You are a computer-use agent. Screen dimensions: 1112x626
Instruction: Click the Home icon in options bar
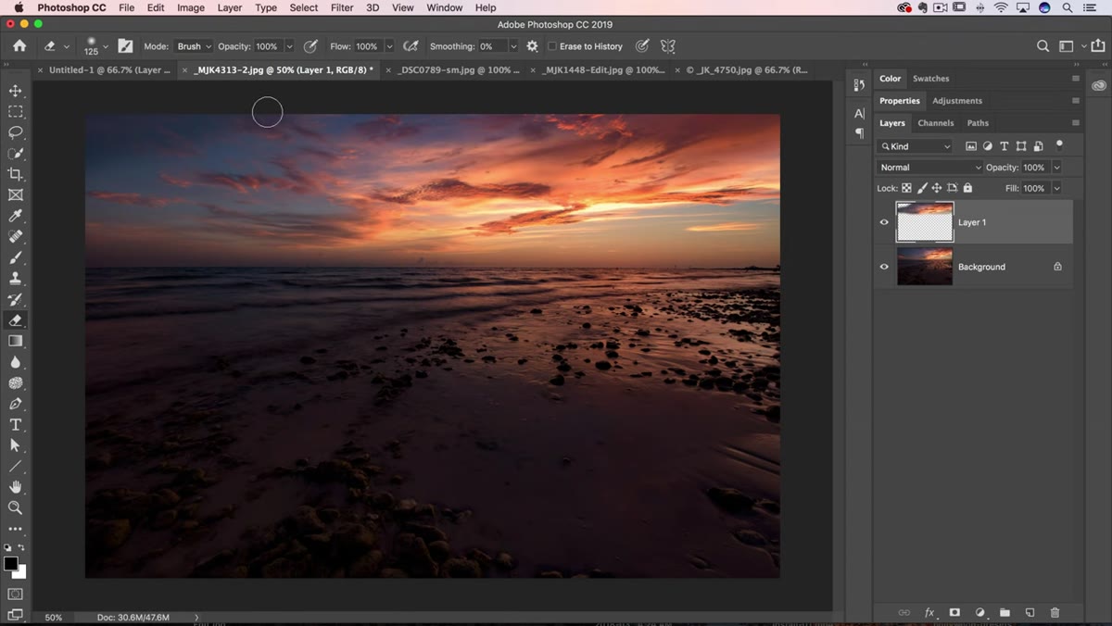click(x=19, y=46)
